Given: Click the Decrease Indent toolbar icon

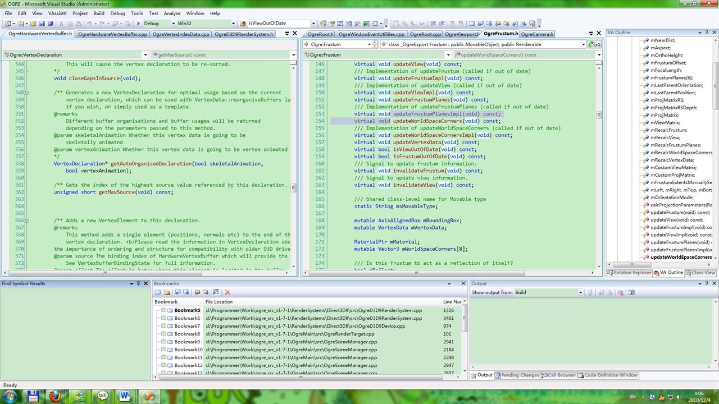Looking at the screenshot, I should (x=433, y=24).
